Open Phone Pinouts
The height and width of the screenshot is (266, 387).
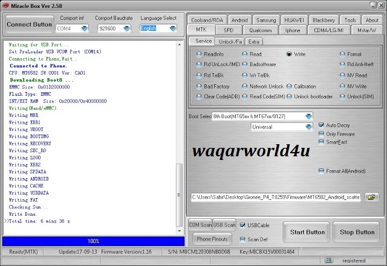[x=212, y=239]
